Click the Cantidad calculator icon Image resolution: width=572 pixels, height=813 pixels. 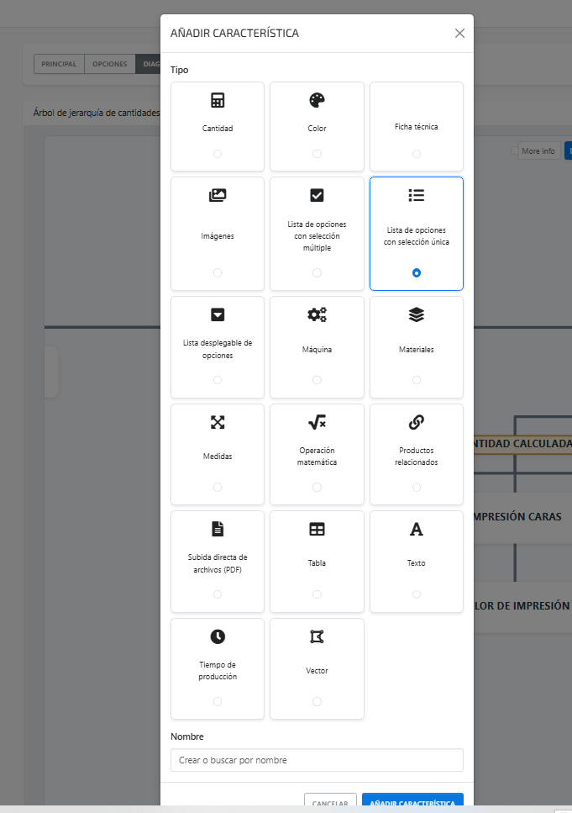pos(218,100)
